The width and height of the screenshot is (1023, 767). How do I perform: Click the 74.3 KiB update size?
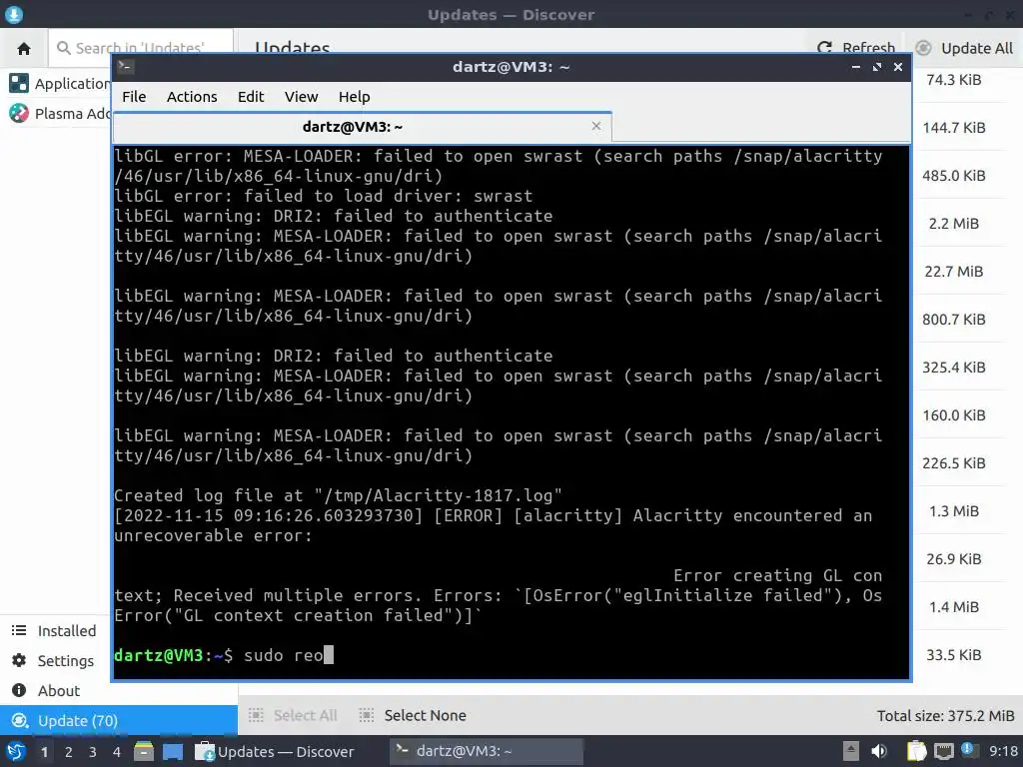point(953,80)
